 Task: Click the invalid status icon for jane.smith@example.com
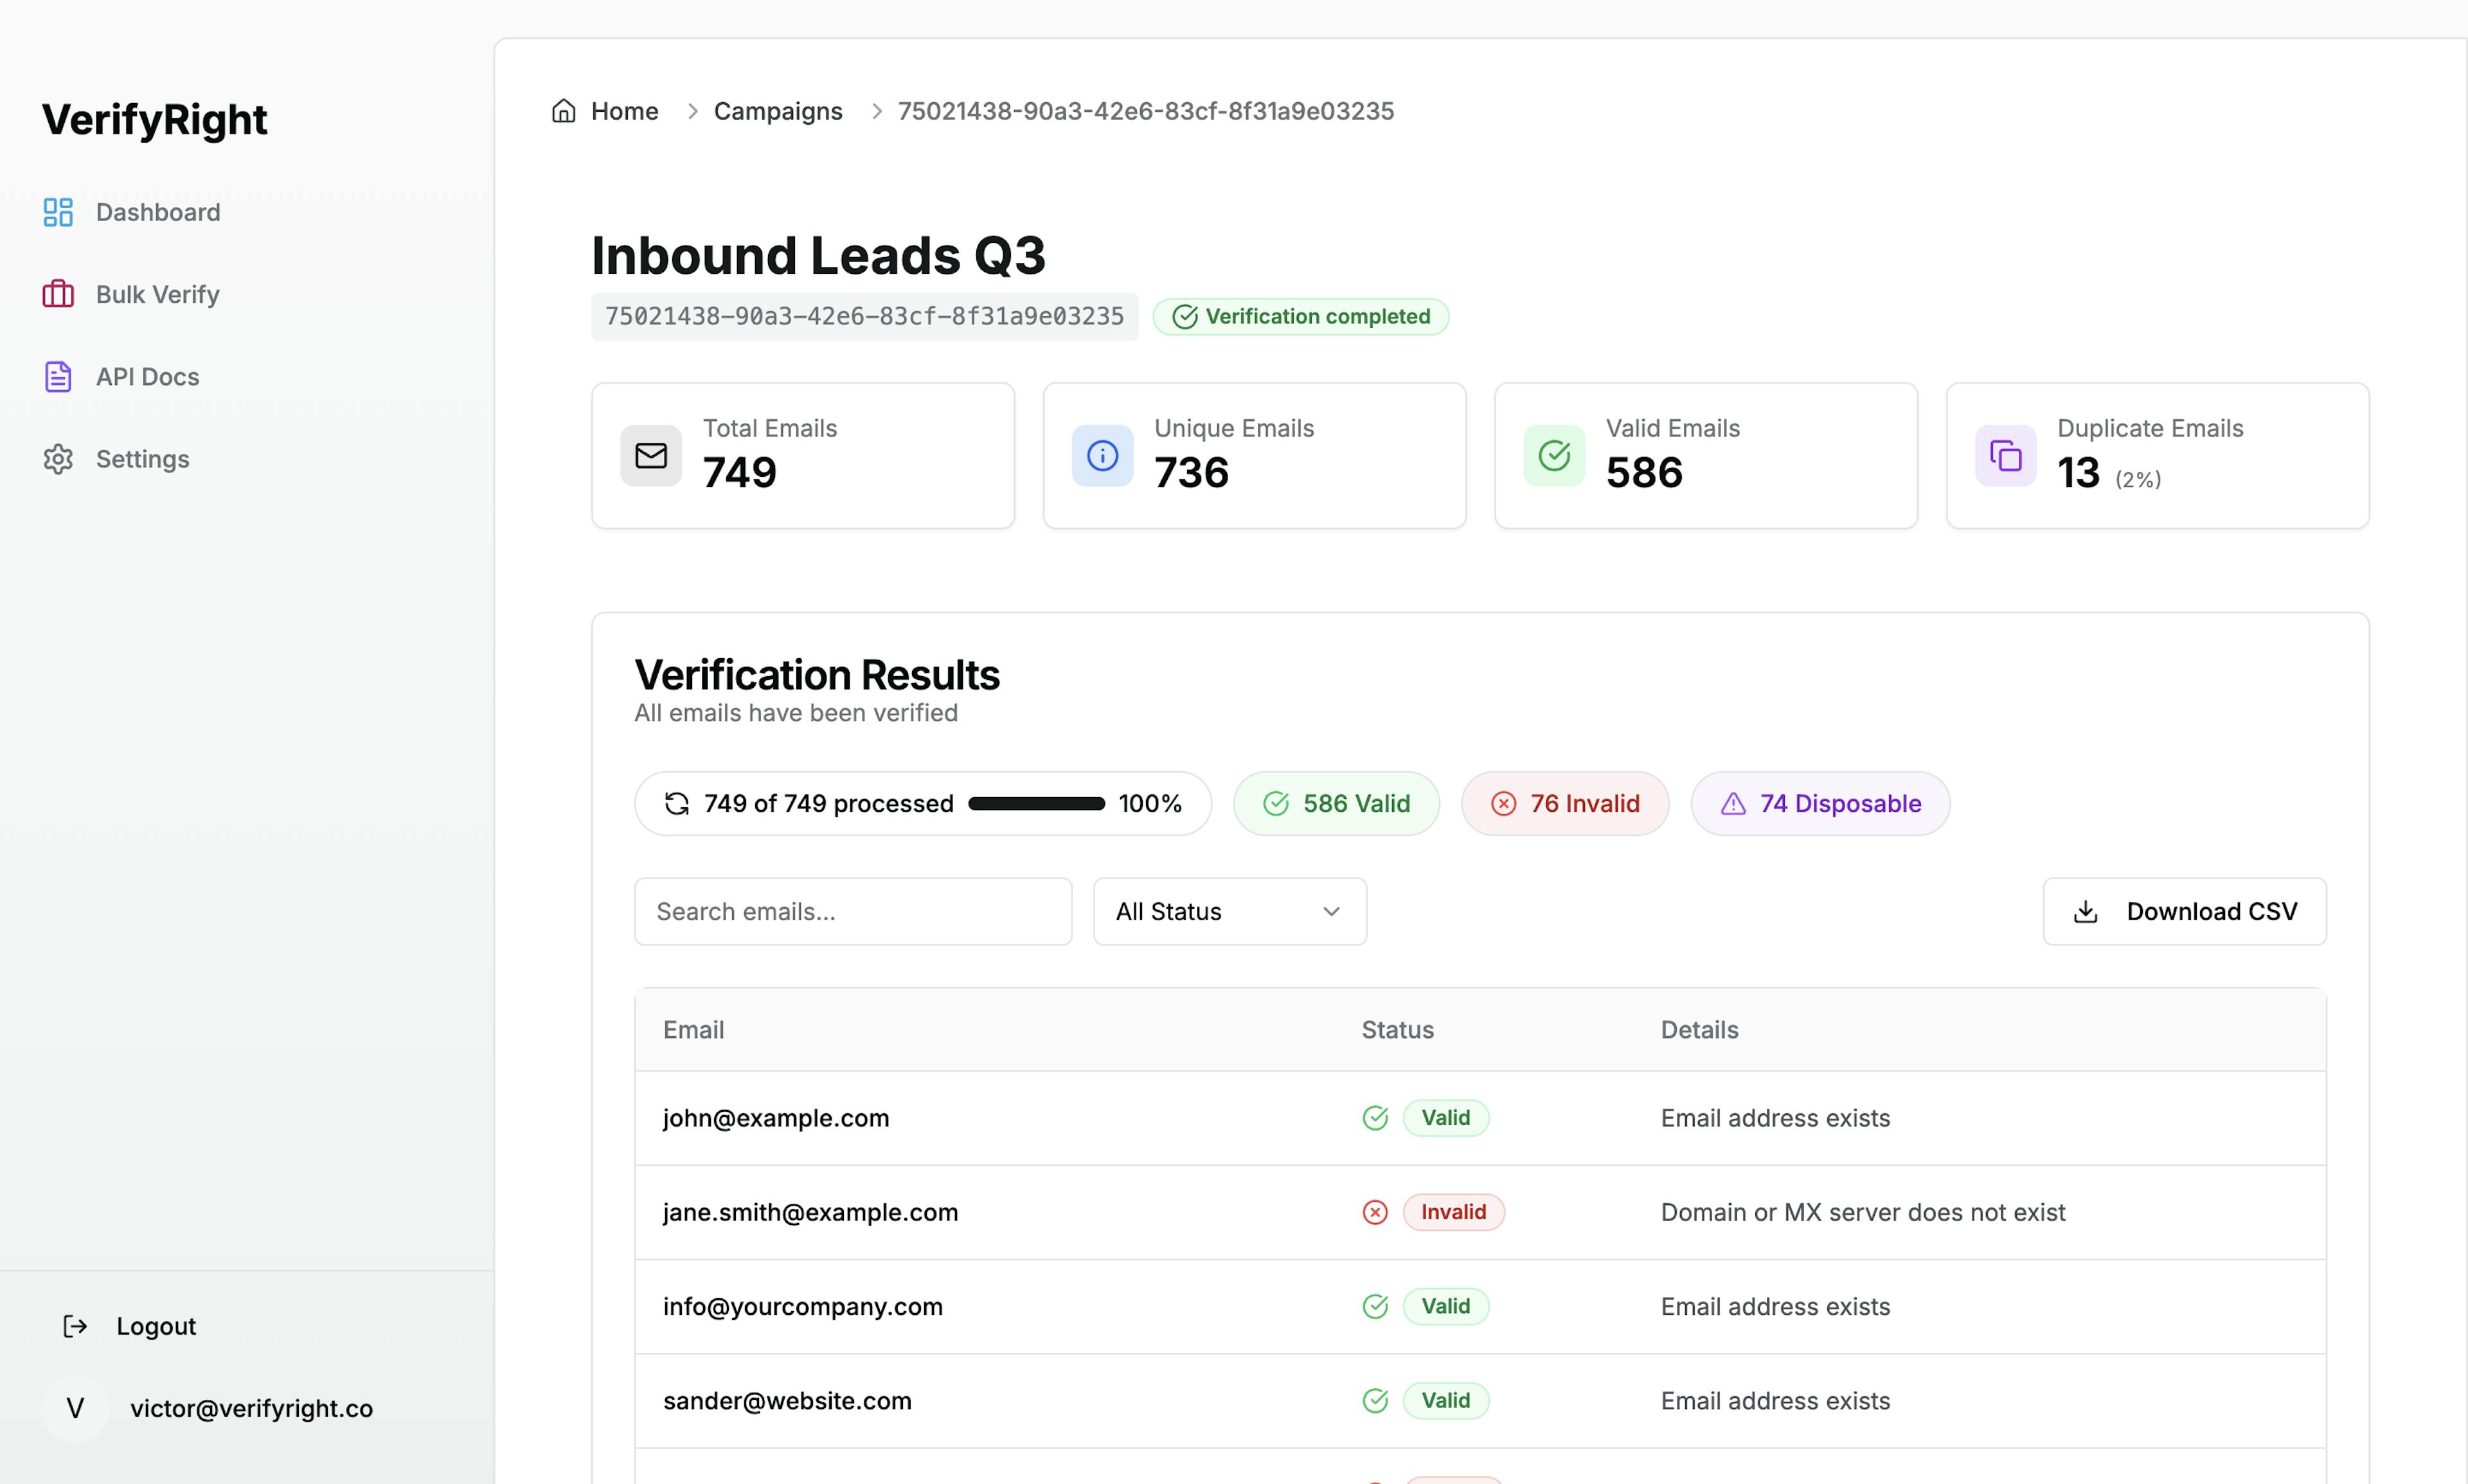point(1375,1212)
